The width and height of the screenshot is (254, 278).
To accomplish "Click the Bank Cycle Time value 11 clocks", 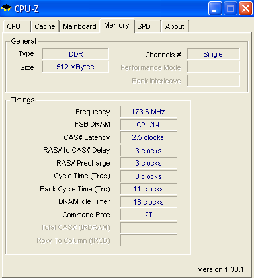I will (148, 189).
